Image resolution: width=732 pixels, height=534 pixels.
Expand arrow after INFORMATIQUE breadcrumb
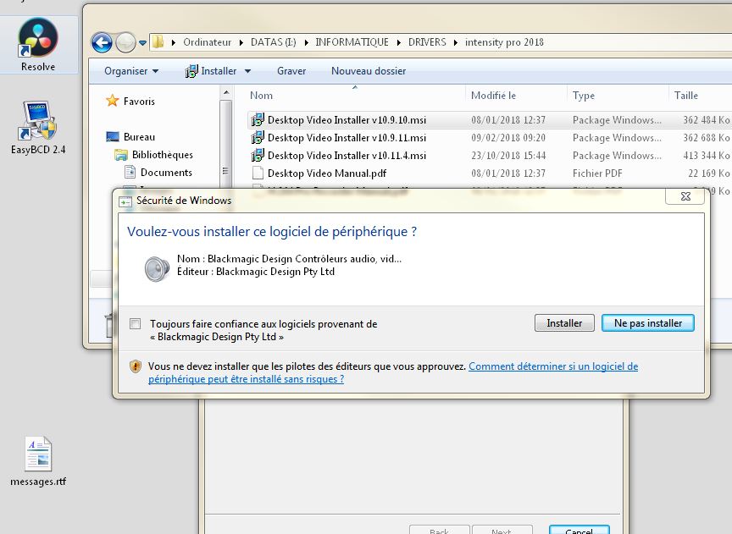click(x=399, y=42)
